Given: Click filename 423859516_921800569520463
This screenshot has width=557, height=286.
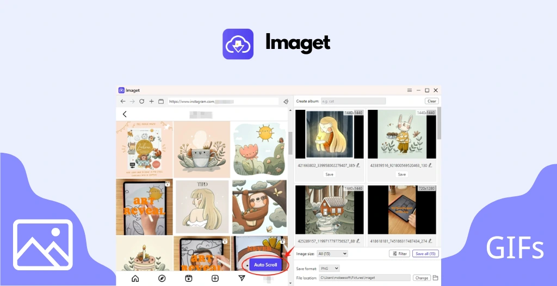Looking at the screenshot, I should pos(399,165).
